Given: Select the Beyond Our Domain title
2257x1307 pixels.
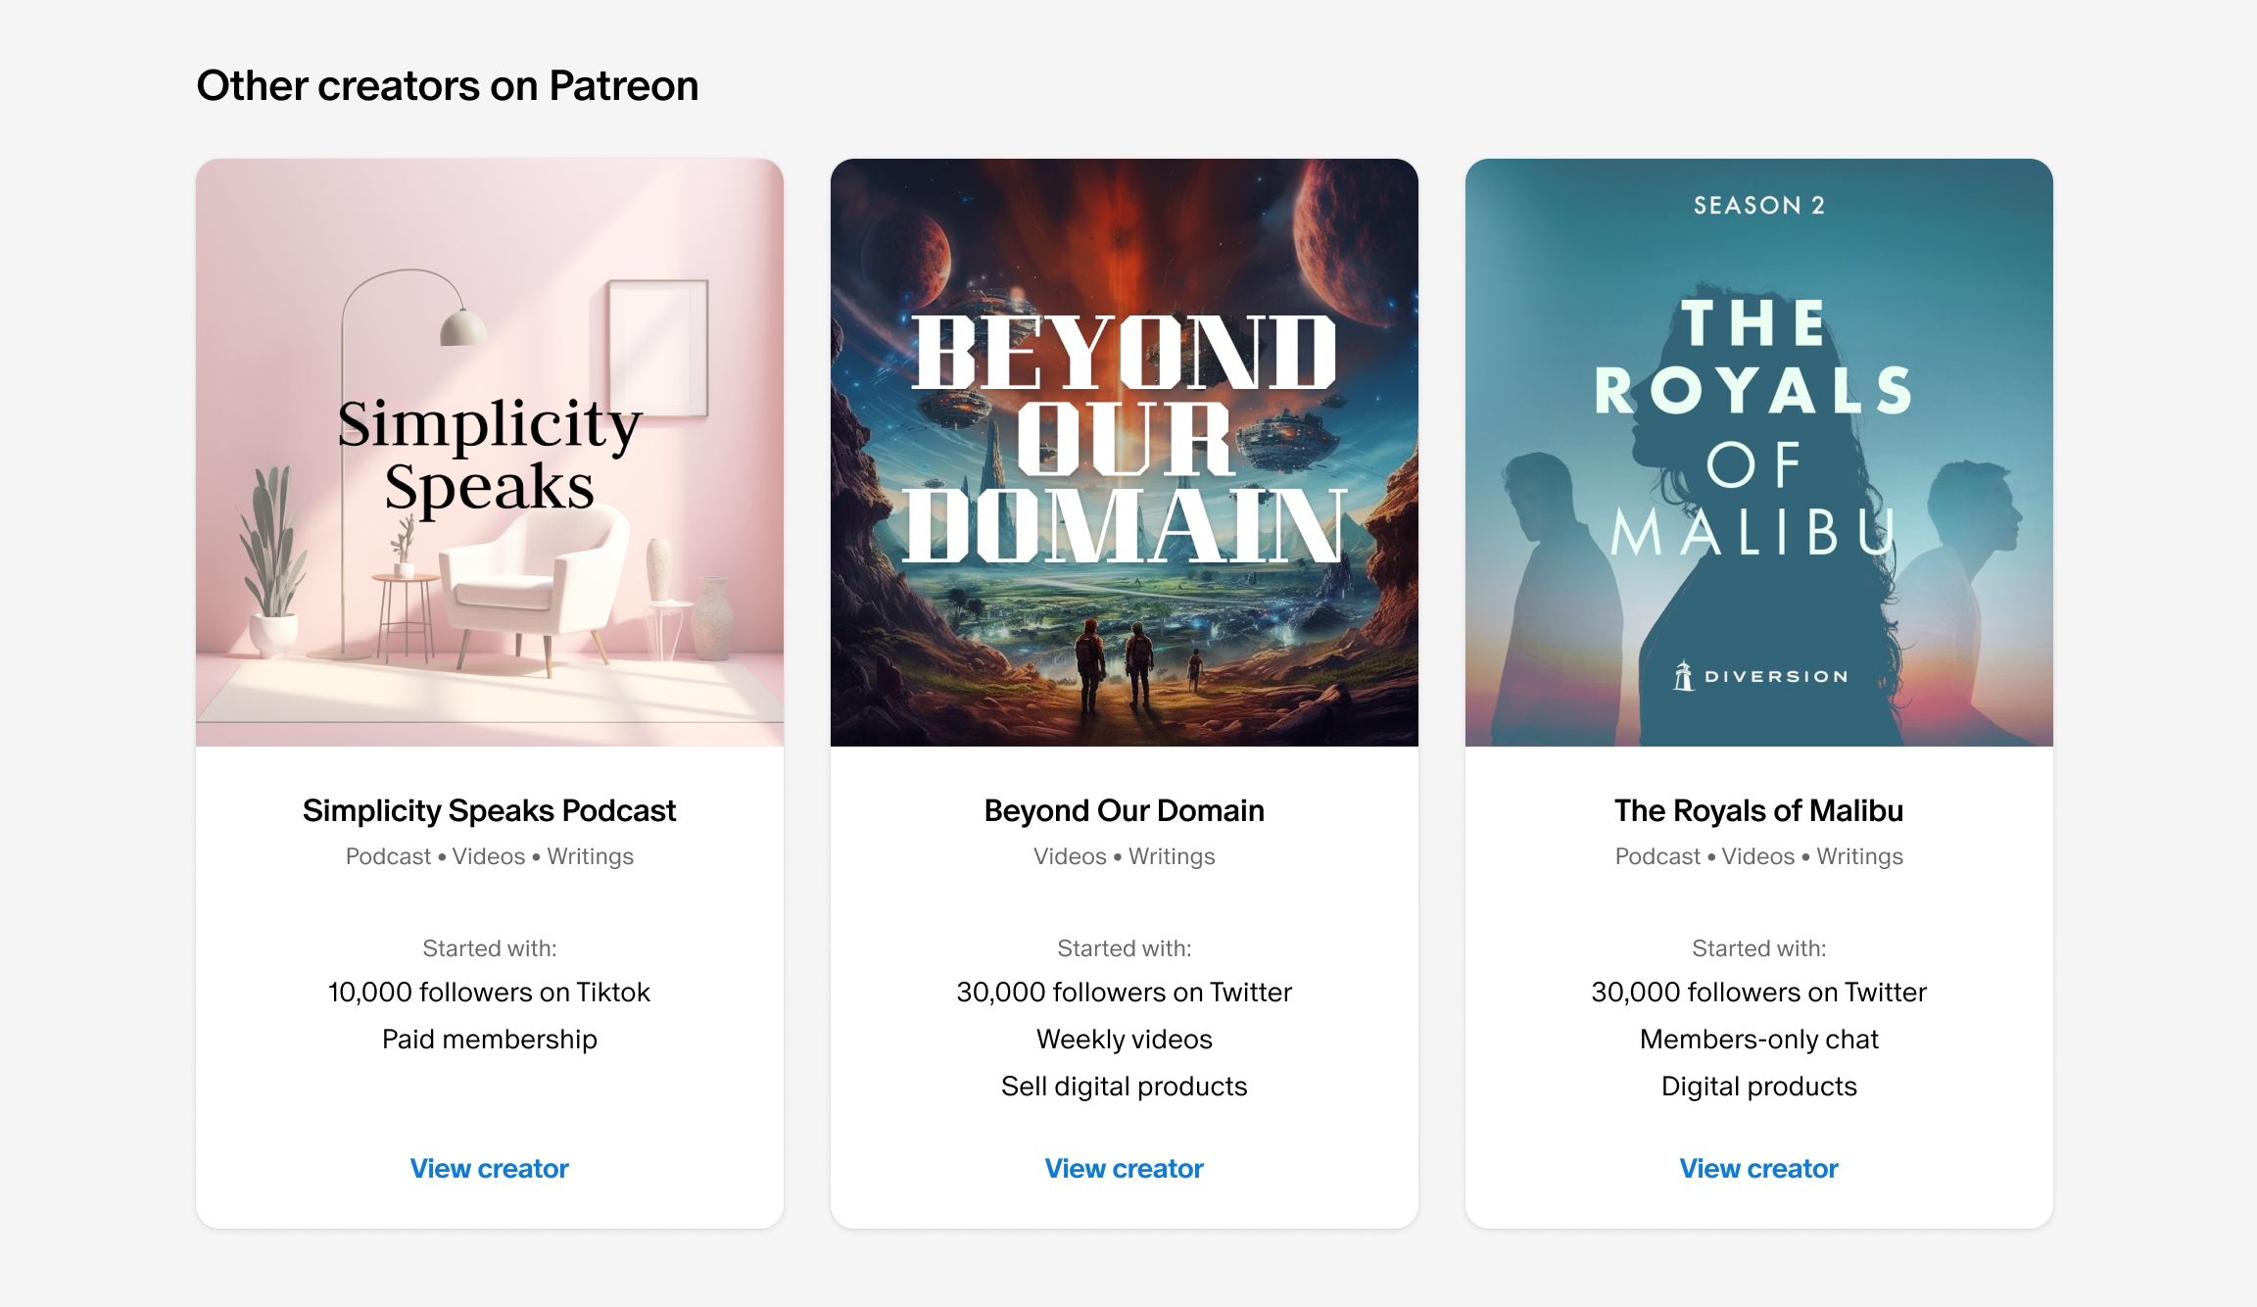Looking at the screenshot, I should [1123, 810].
